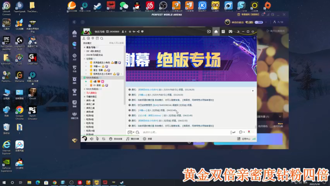Viewport: 330px width, 186px height.
Task: Switch to the home tab in YY window
Action: tap(216, 32)
